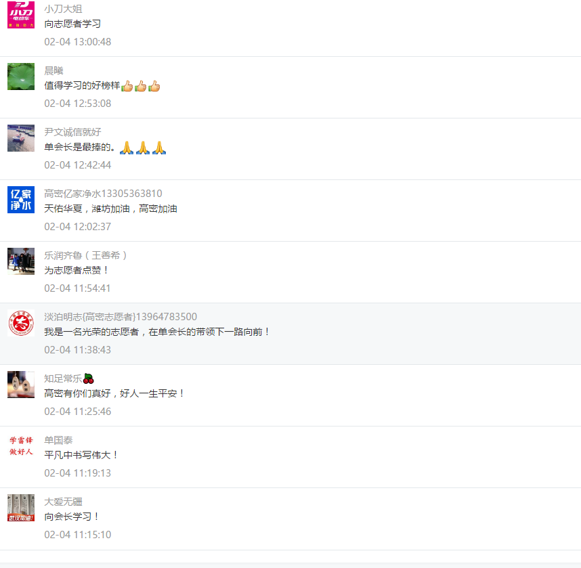Open 尹文诚信就好's avatar picture
The height and width of the screenshot is (568, 581).
21,138
